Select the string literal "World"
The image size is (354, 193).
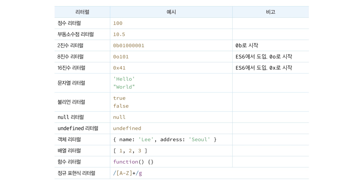pos(124,87)
